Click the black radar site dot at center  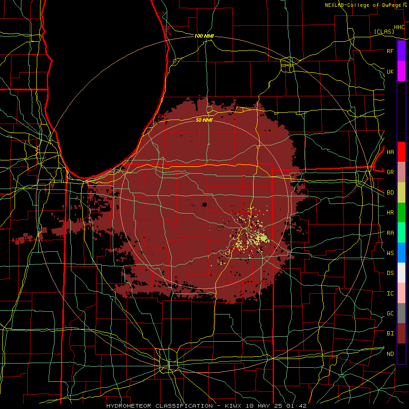204,204
